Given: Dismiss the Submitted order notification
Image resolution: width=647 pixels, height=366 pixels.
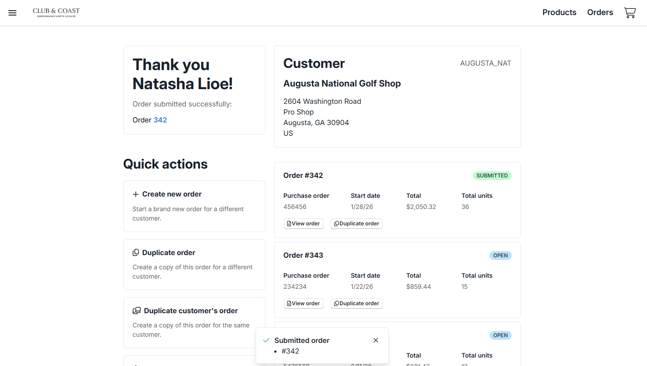Looking at the screenshot, I should (x=376, y=340).
